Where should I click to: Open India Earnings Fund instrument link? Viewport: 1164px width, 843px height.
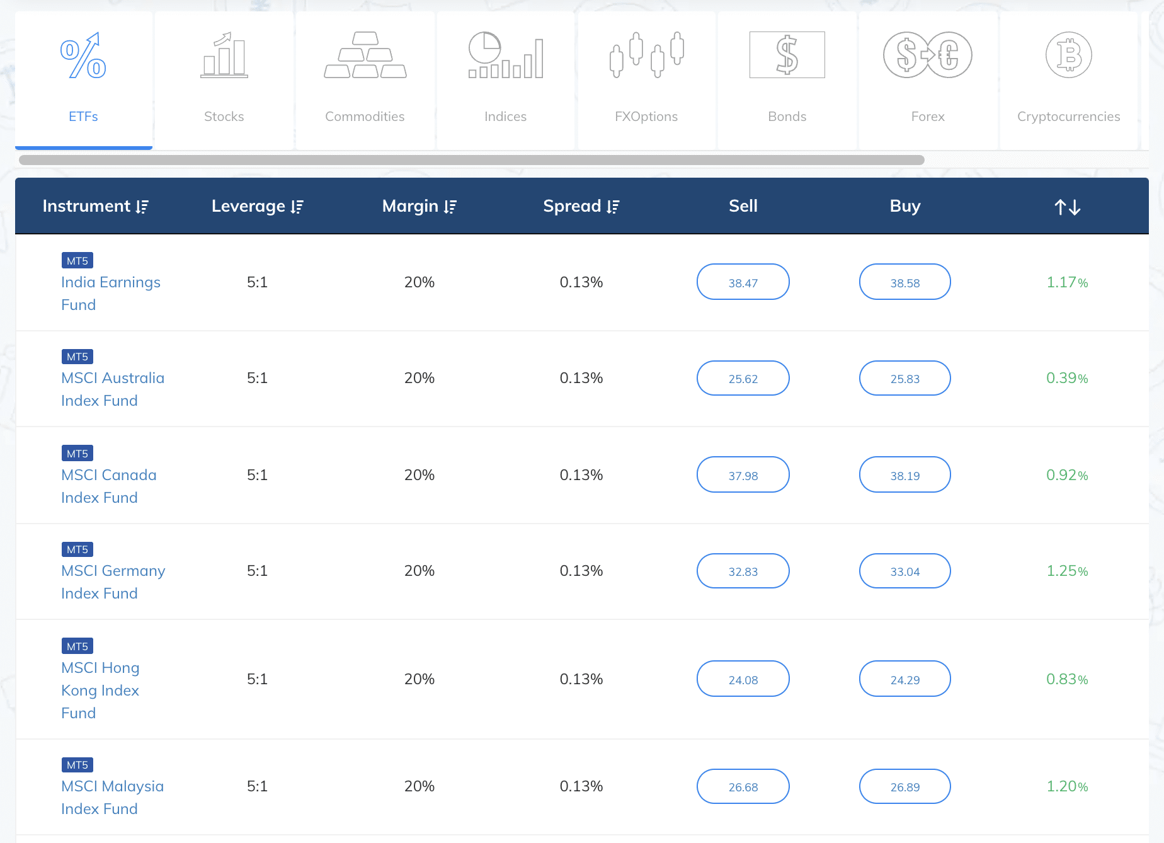click(111, 294)
